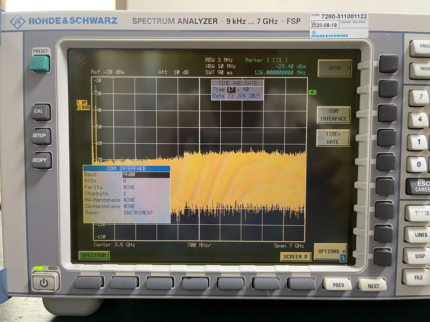Click the Att 10 dB readout
This screenshot has width=430, height=322.
(x=173, y=72)
